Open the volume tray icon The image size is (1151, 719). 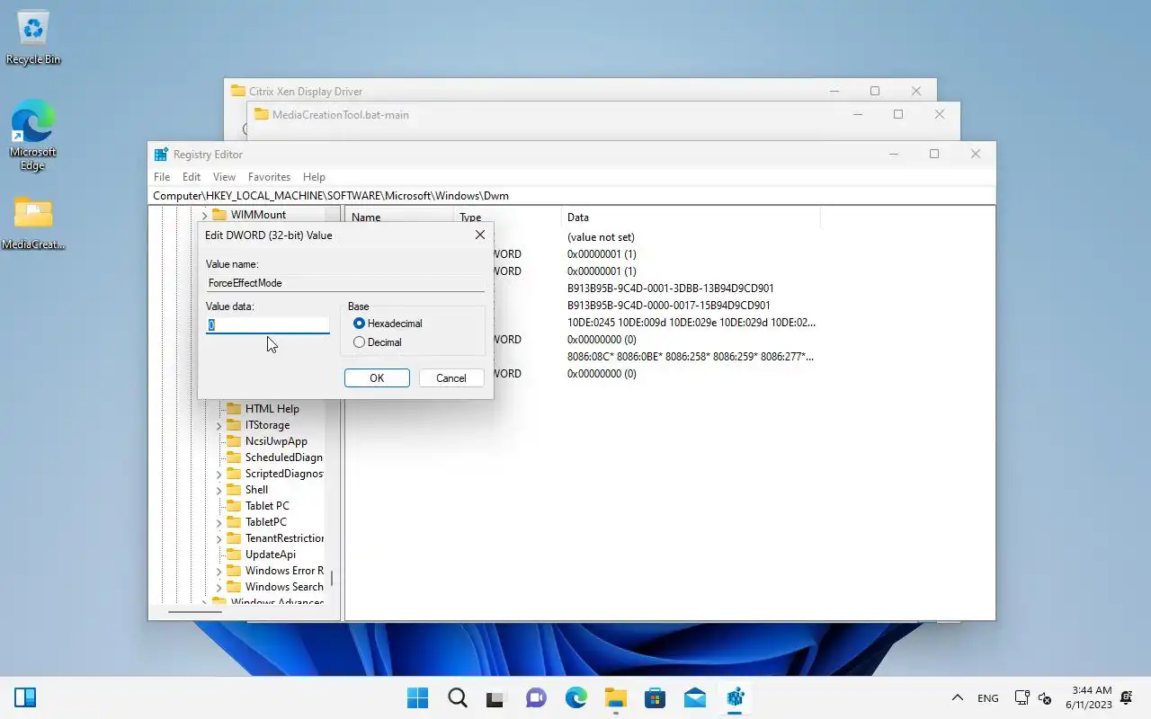click(x=1045, y=698)
